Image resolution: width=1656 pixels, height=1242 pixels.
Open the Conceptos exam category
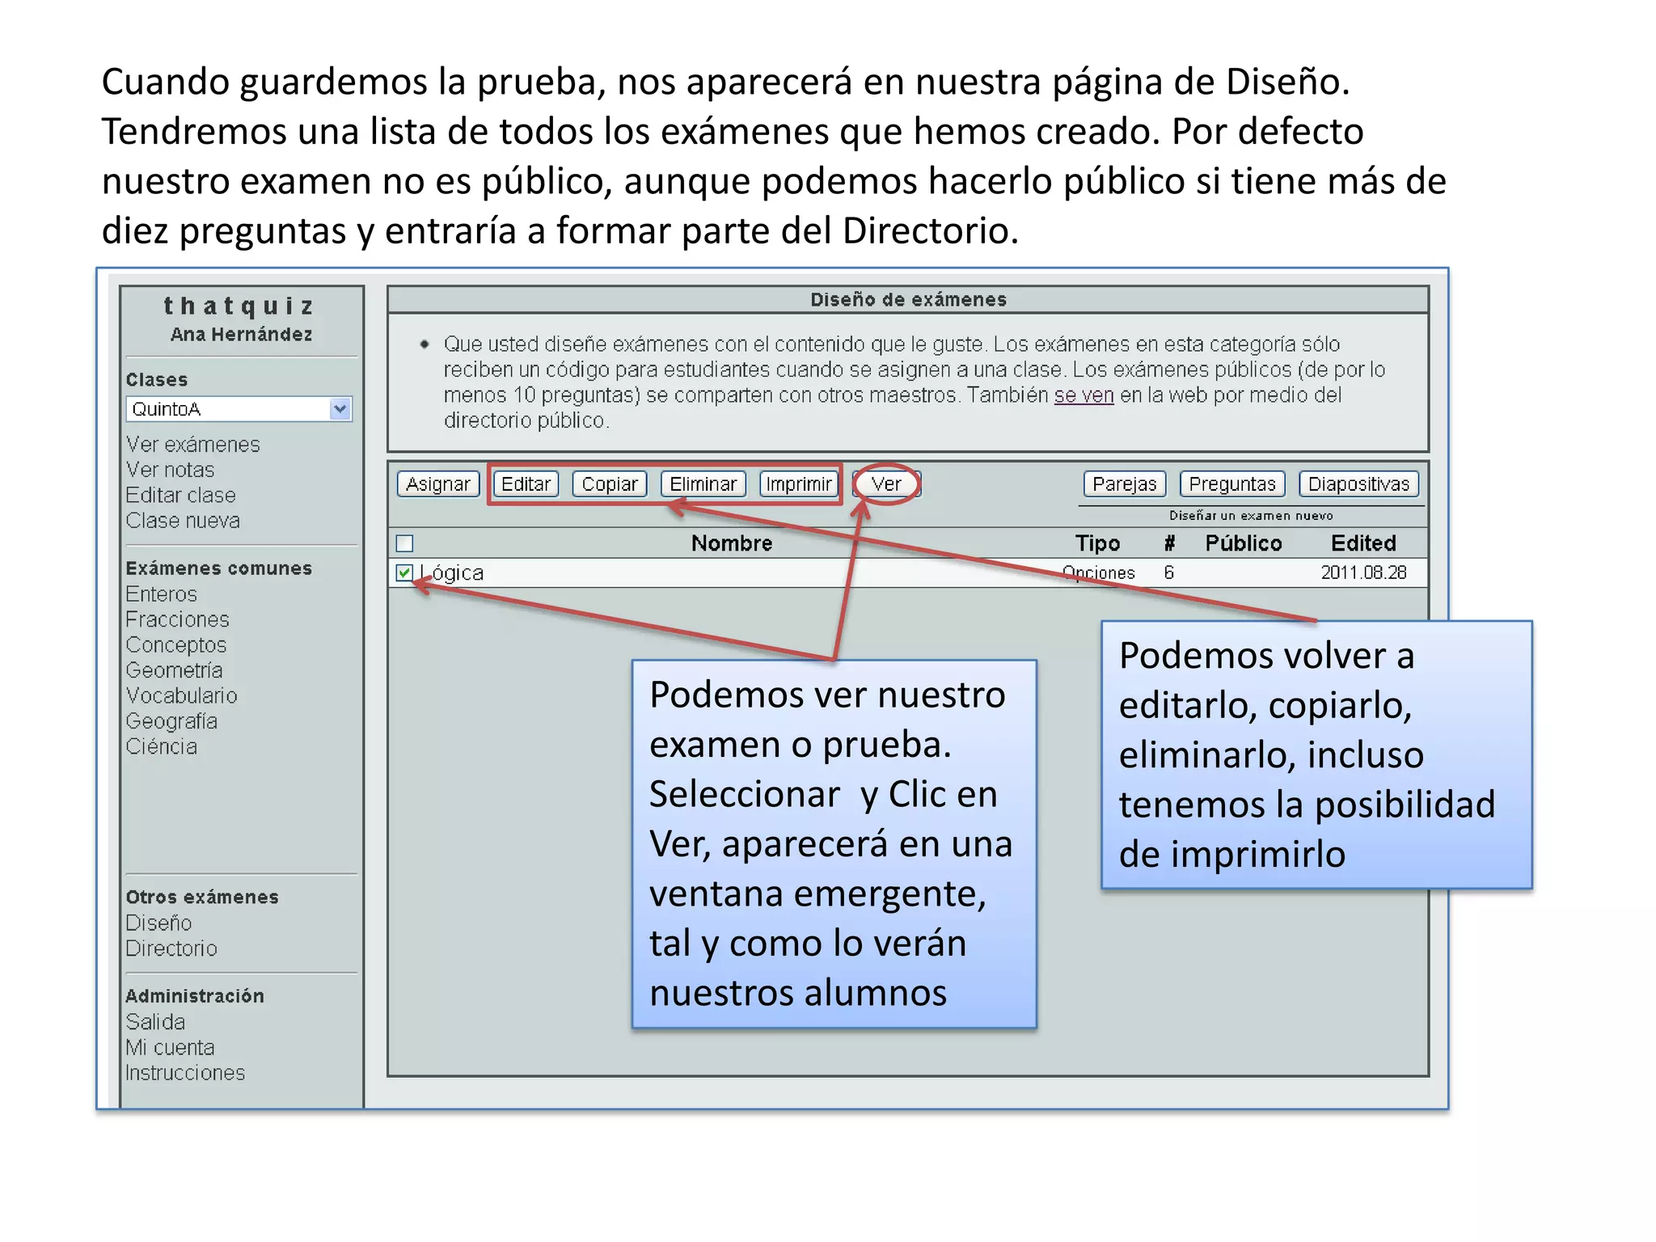(x=176, y=645)
